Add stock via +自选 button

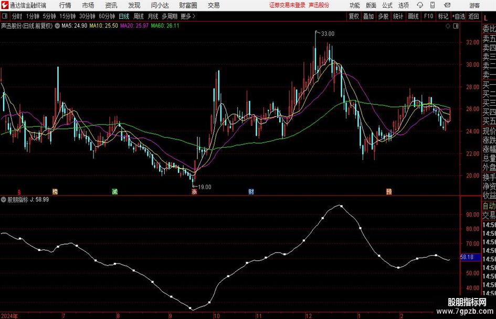tap(459, 16)
